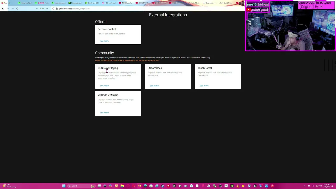Click the VSCode-YTMusic card title

[108, 95]
